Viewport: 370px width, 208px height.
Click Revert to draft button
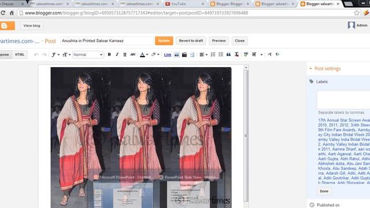191,41
